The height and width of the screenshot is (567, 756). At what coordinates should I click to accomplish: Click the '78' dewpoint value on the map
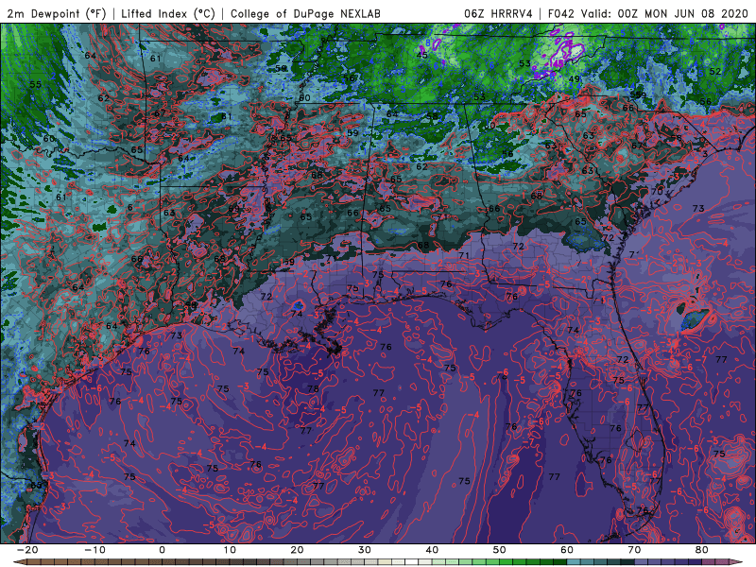point(313,388)
